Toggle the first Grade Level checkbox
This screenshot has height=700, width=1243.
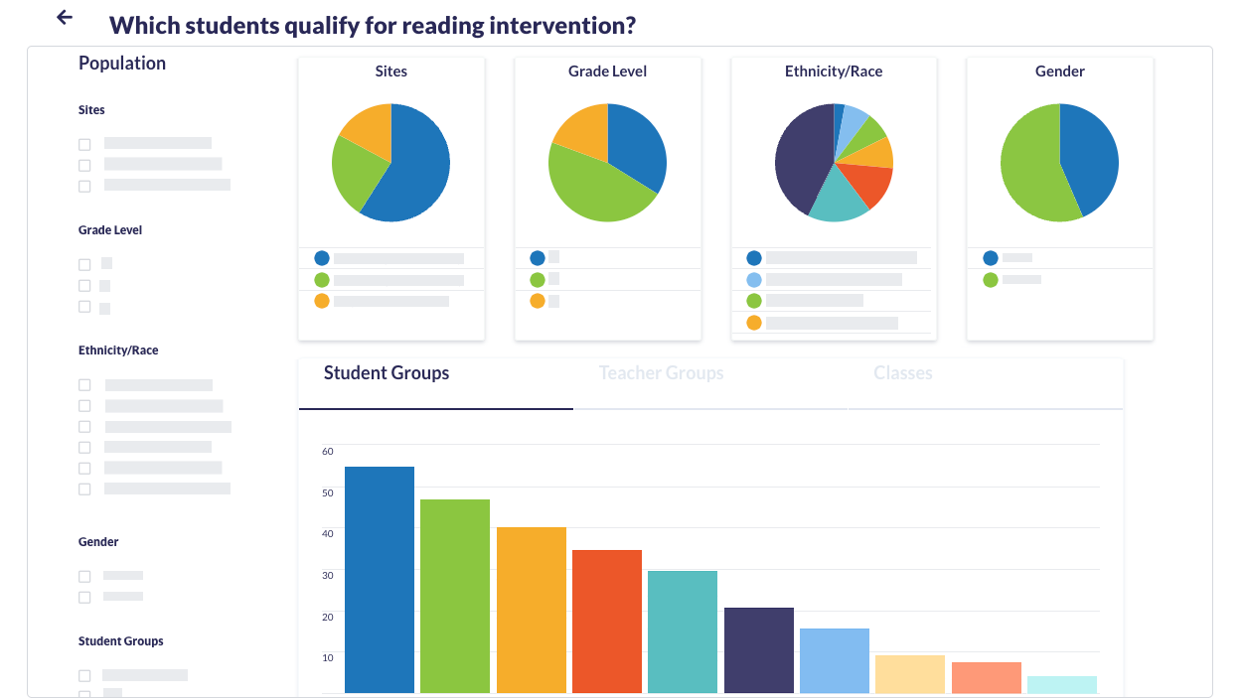click(x=84, y=264)
